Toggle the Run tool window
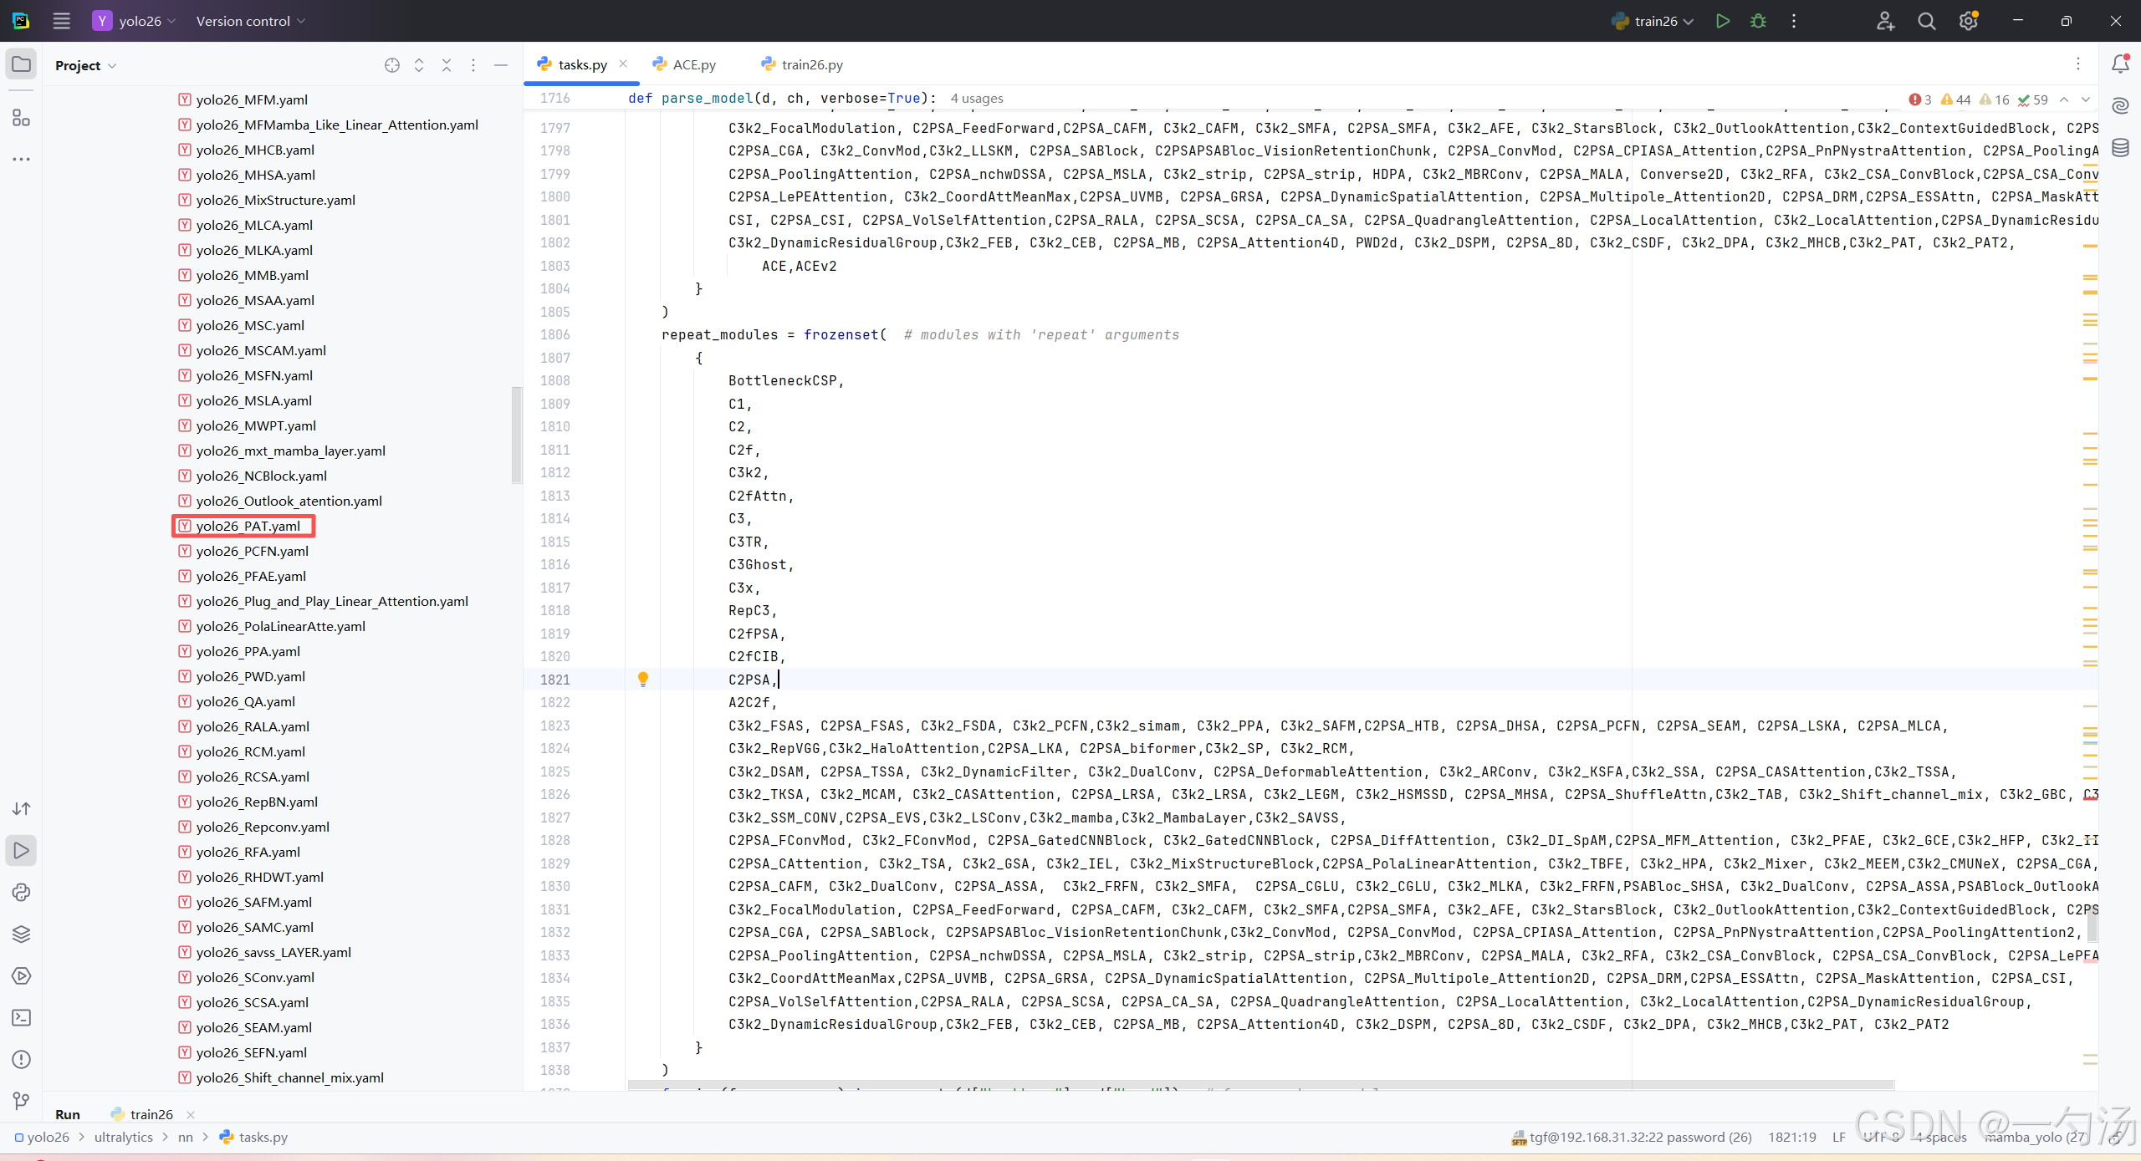The image size is (2141, 1161). pos(22,850)
